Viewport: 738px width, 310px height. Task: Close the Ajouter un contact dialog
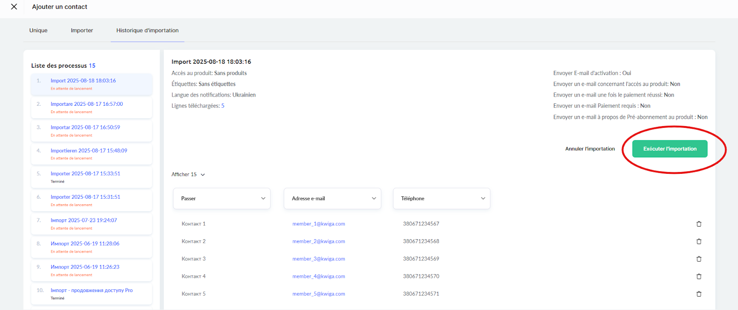tap(14, 7)
